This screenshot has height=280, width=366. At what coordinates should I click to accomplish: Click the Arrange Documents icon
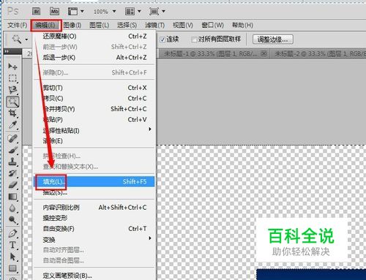click(130, 11)
